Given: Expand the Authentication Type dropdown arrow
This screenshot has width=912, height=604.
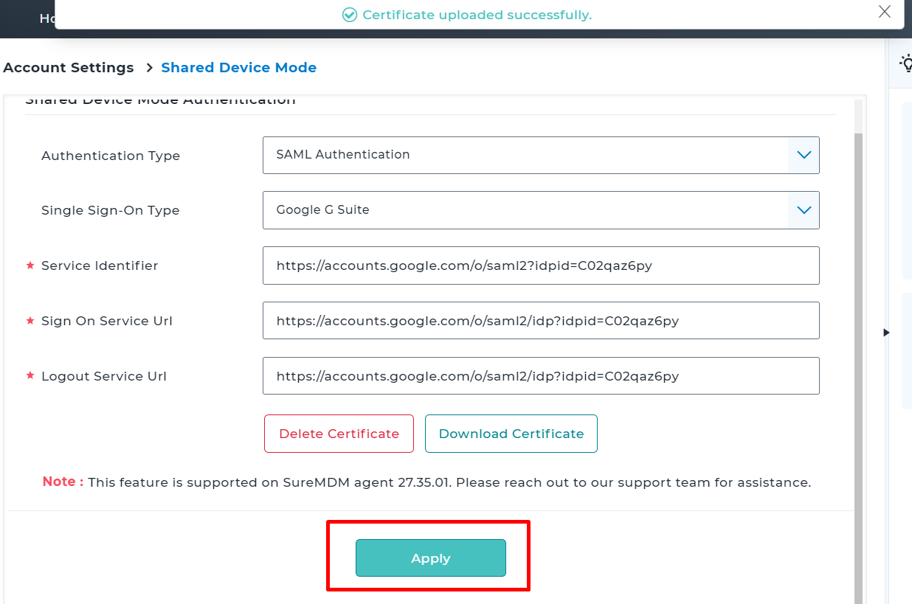Looking at the screenshot, I should [804, 155].
